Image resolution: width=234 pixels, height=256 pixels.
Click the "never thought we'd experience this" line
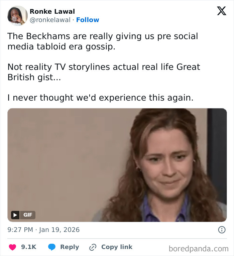(100, 98)
